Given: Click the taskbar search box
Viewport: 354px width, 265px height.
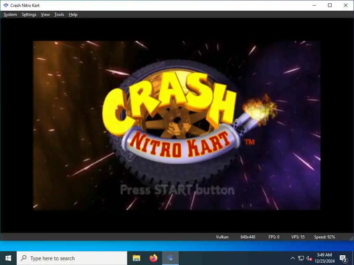Looking at the screenshot, I should tap(72, 258).
